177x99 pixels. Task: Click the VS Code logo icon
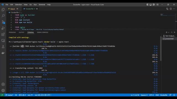(2, 5)
